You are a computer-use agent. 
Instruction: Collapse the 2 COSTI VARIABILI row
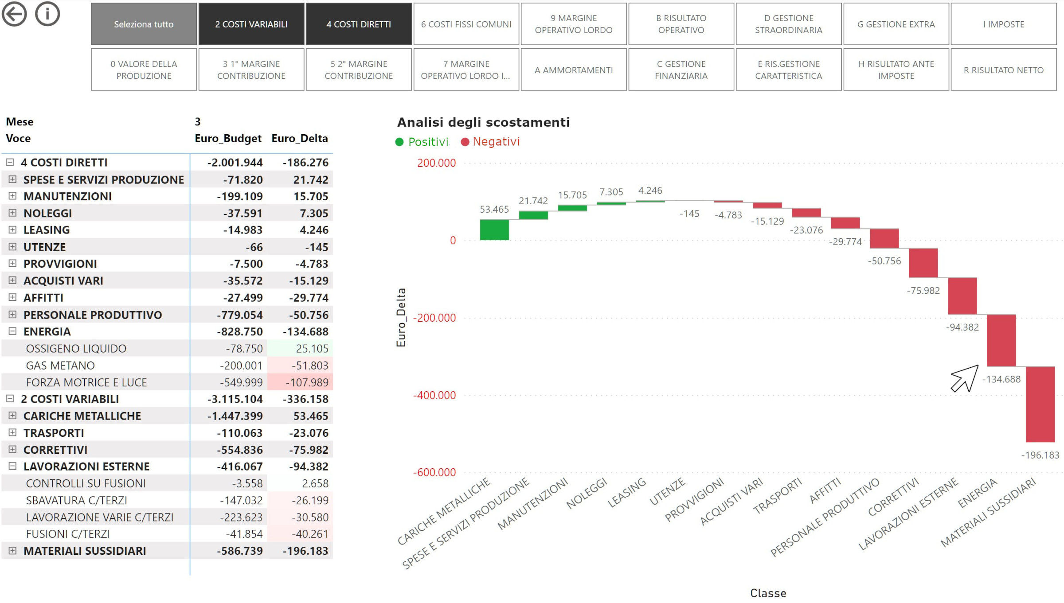pyautogui.click(x=10, y=399)
